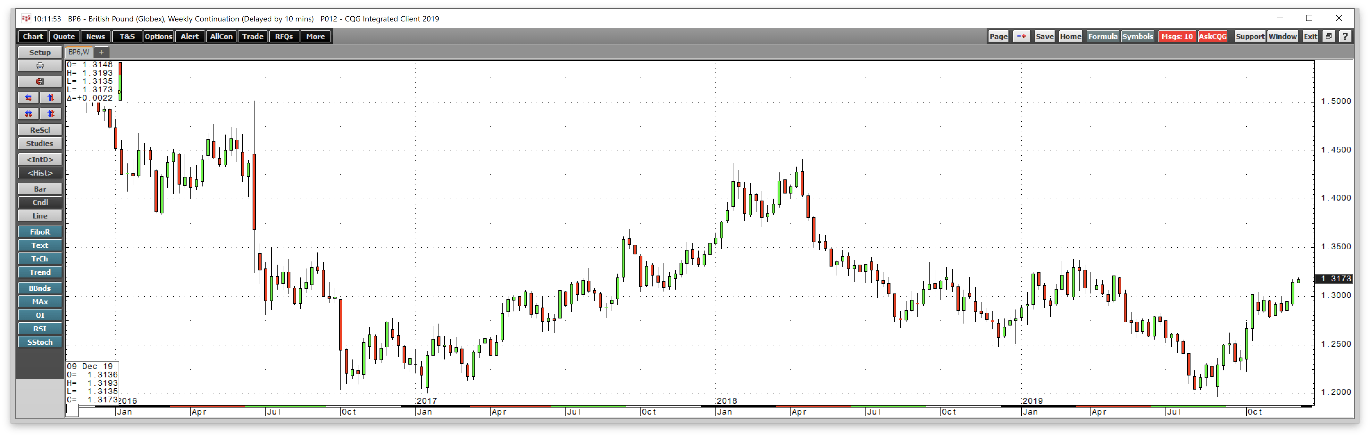The image size is (1370, 437).
Task: Click the restore-windows icon in toolbar
Action: pos(1329,36)
